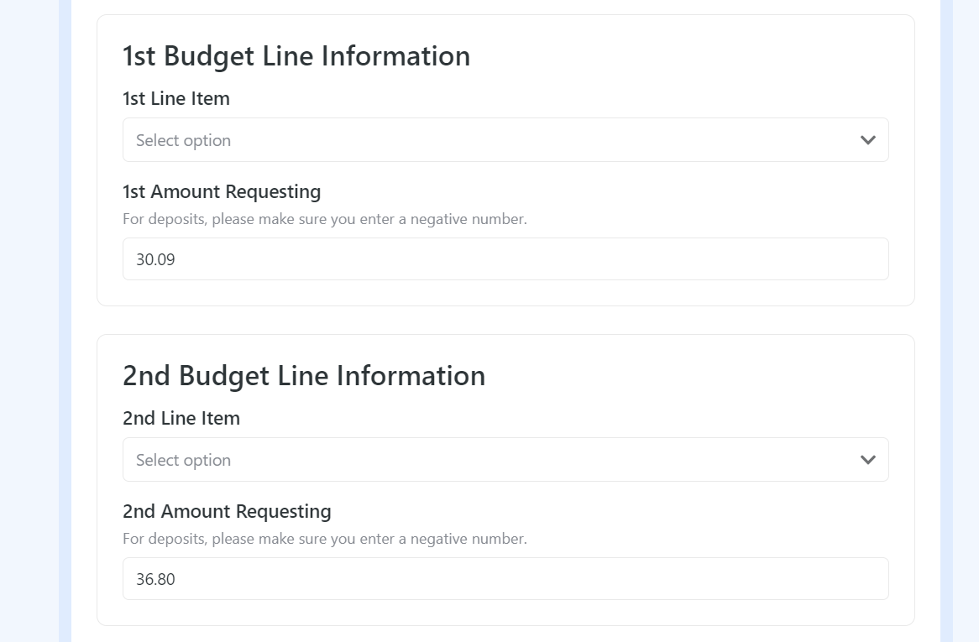Viewport: 979px width, 642px height.
Task: Click the 2nd Budget Line Information heading
Action: pos(304,375)
